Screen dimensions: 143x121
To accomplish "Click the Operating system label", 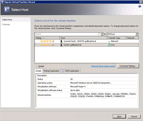I will click(45, 83).
